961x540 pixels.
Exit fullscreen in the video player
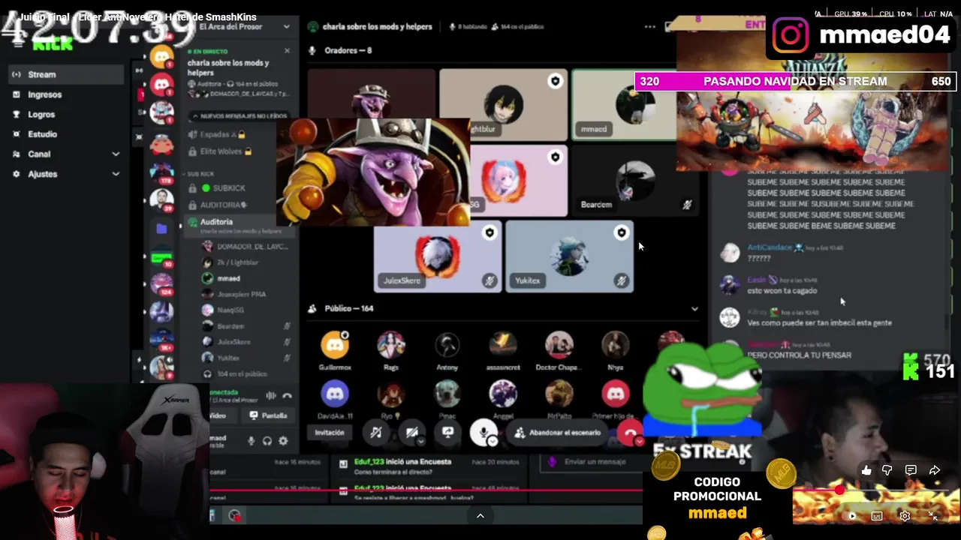point(932,516)
